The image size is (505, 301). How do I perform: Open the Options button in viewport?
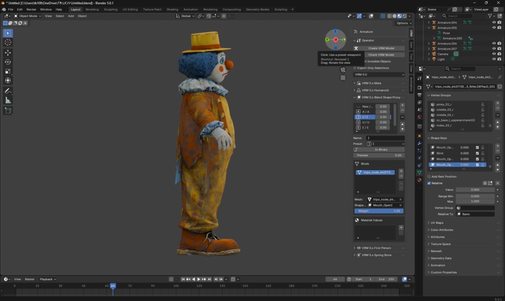(404, 23)
